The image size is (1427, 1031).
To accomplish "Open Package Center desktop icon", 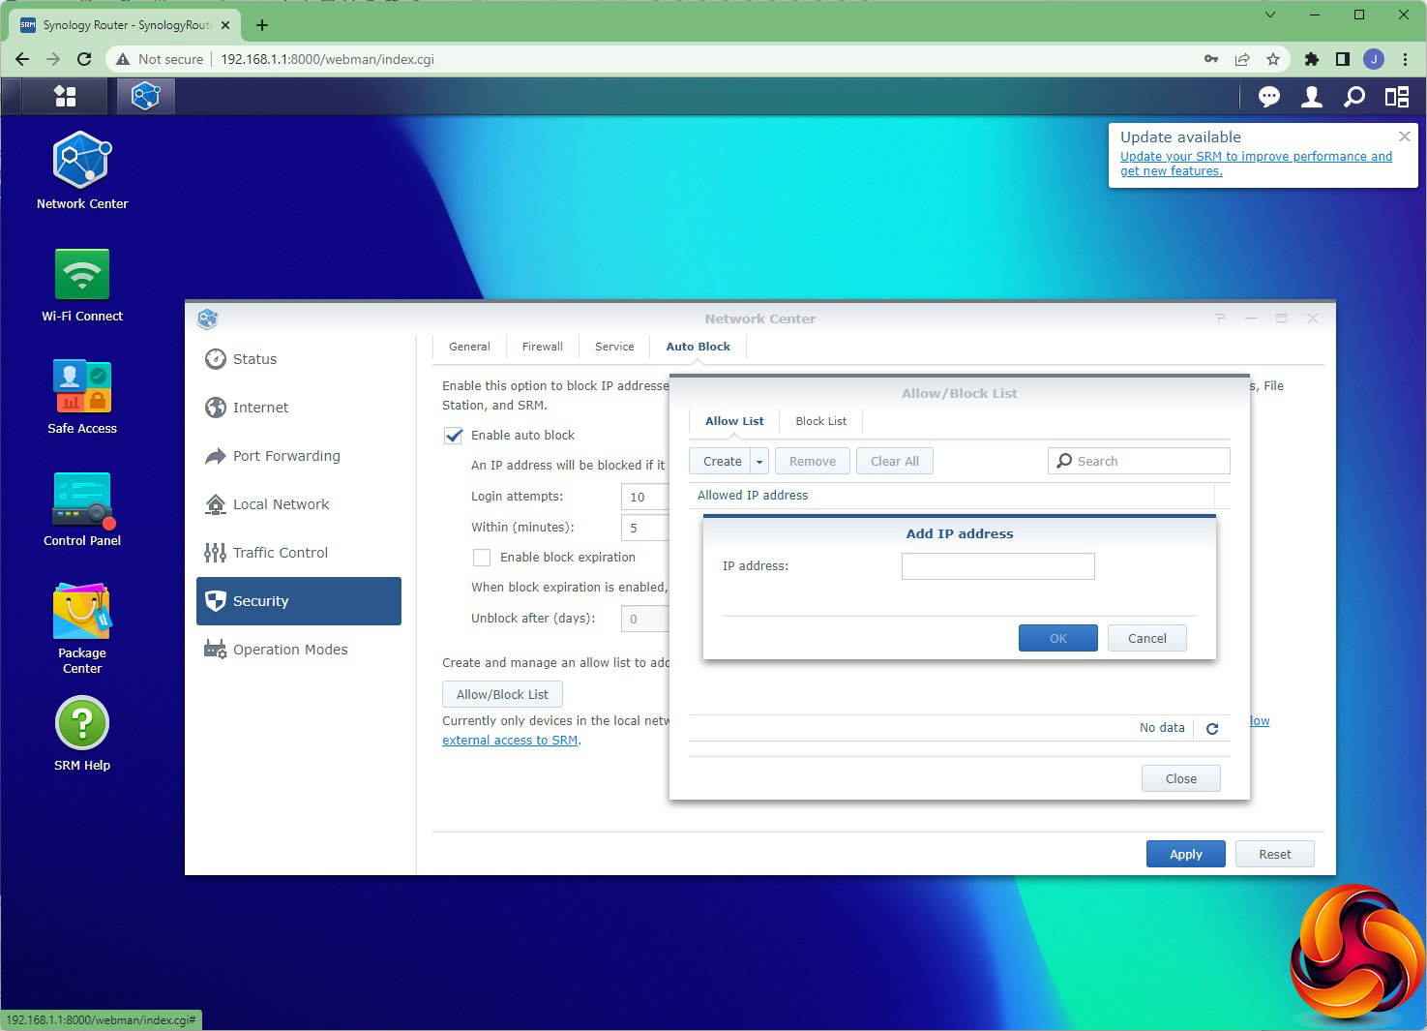I will tap(82, 628).
